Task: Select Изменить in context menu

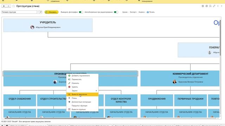Action: 82,83
